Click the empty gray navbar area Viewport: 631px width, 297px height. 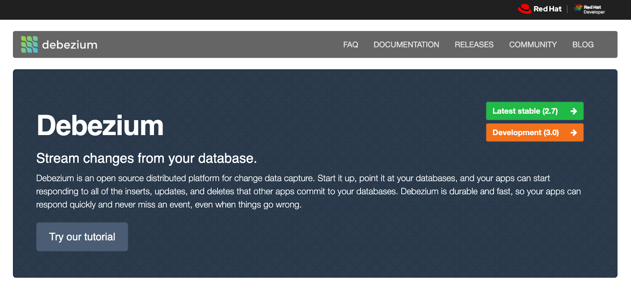click(x=217, y=45)
